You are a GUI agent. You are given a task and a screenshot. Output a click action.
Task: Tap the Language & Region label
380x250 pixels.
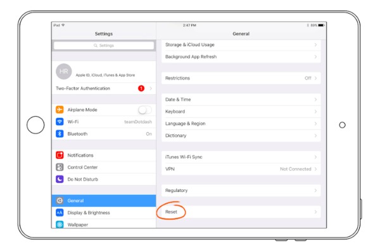(x=185, y=124)
